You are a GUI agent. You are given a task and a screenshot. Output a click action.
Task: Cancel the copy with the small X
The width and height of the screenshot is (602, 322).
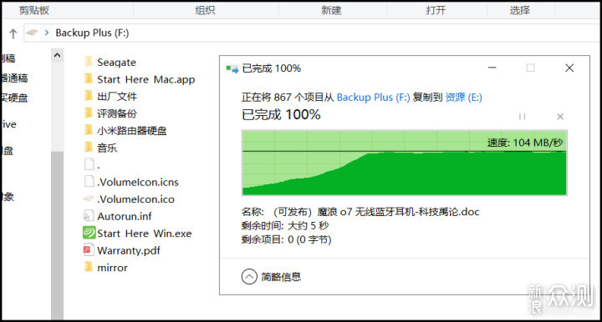pyautogui.click(x=560, y=117)
